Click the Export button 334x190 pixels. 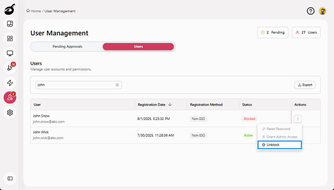pyautogui.click(x=305, y=85)
